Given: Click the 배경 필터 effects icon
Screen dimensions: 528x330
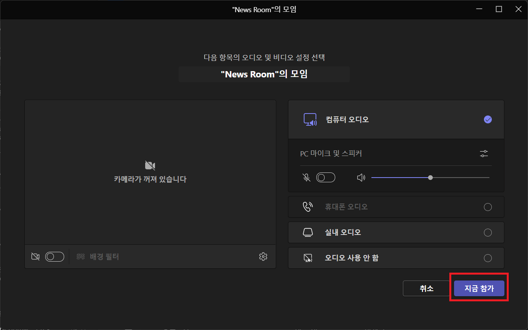Looking at the screenshot, I should [x=81, y=257].
